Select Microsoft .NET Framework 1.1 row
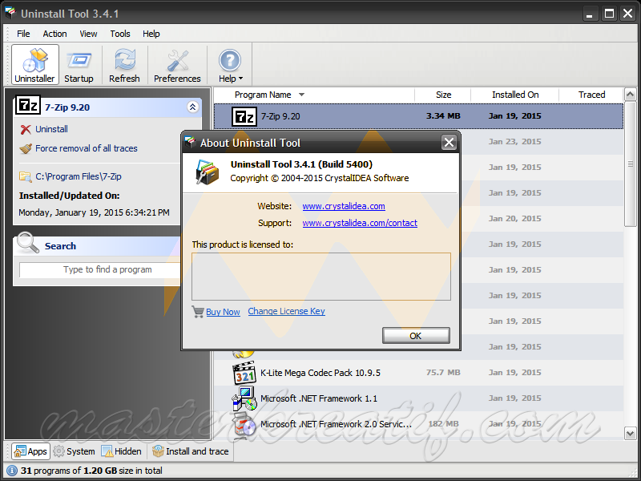This screenshot has height=481, width=641. 418,398
